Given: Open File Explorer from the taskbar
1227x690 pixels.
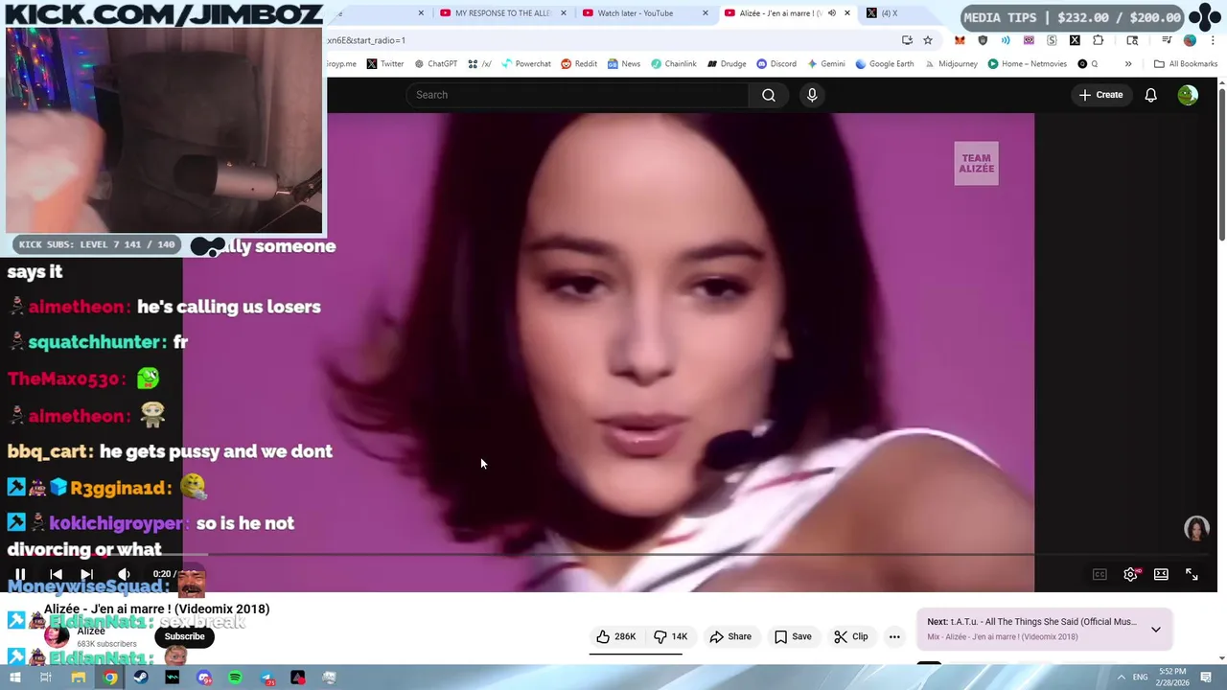Looking at the screenshot, I should tap(79, 678).
